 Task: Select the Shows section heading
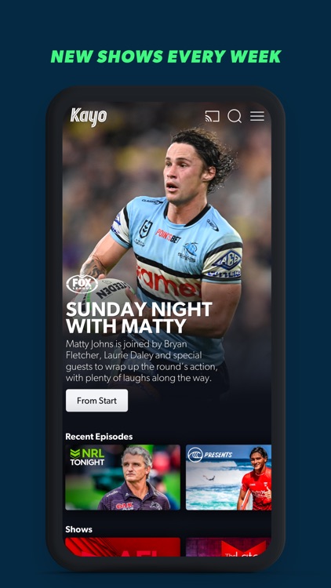click(x=78, y=529)
